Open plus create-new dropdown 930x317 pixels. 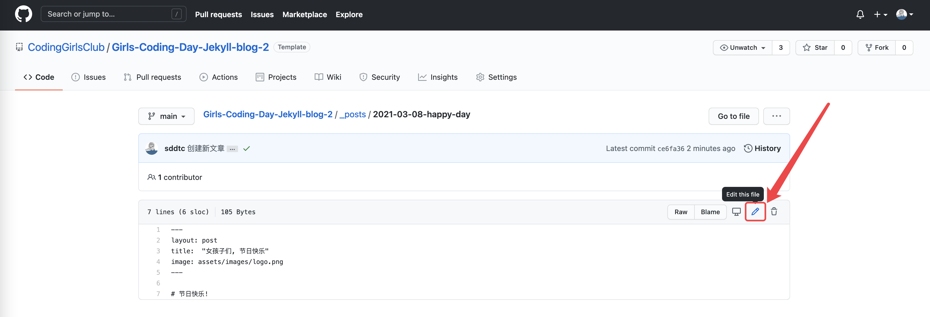coord(880,14)
